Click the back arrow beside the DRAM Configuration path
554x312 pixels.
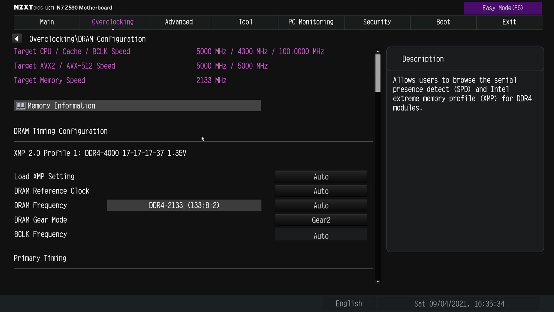[17, 39]
